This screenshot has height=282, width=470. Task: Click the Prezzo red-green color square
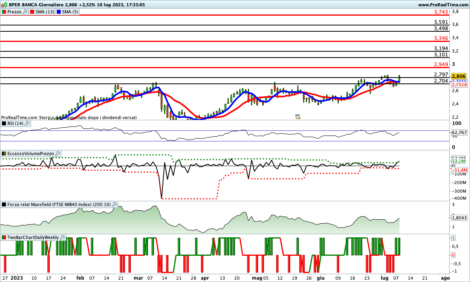tap(4, 12)
